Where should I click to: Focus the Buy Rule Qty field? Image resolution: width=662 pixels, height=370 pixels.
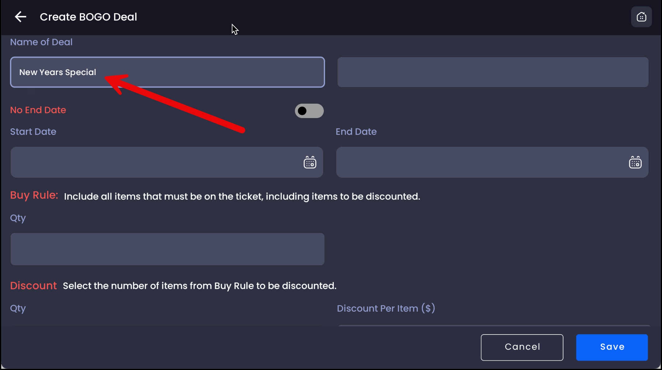tap(167, 249)
